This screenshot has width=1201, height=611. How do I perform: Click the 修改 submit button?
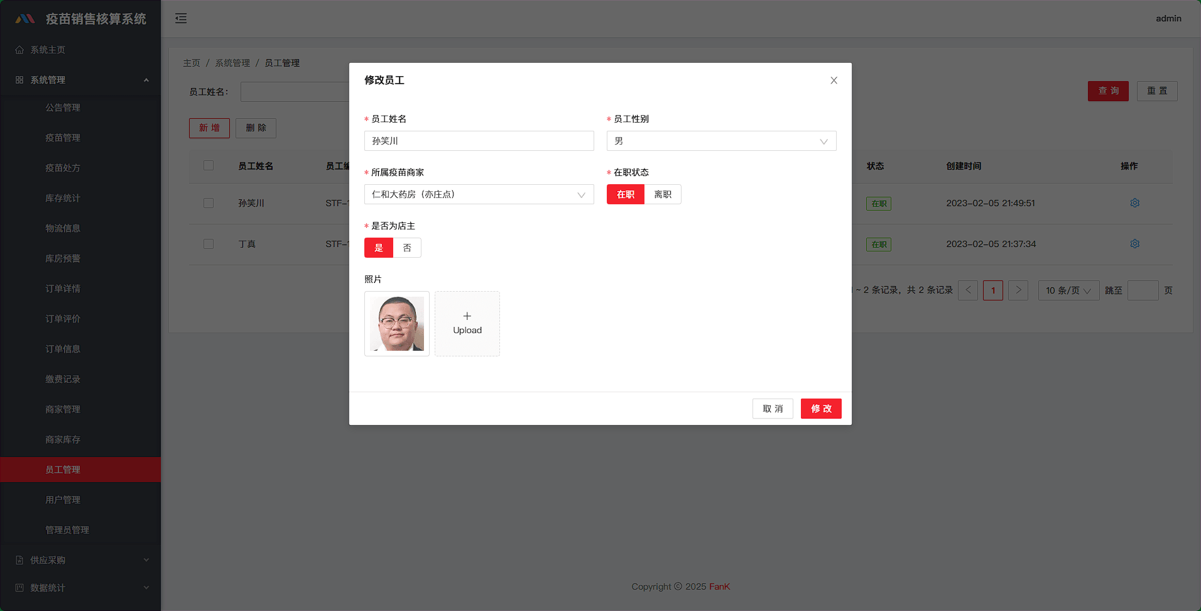pos(820,409)
